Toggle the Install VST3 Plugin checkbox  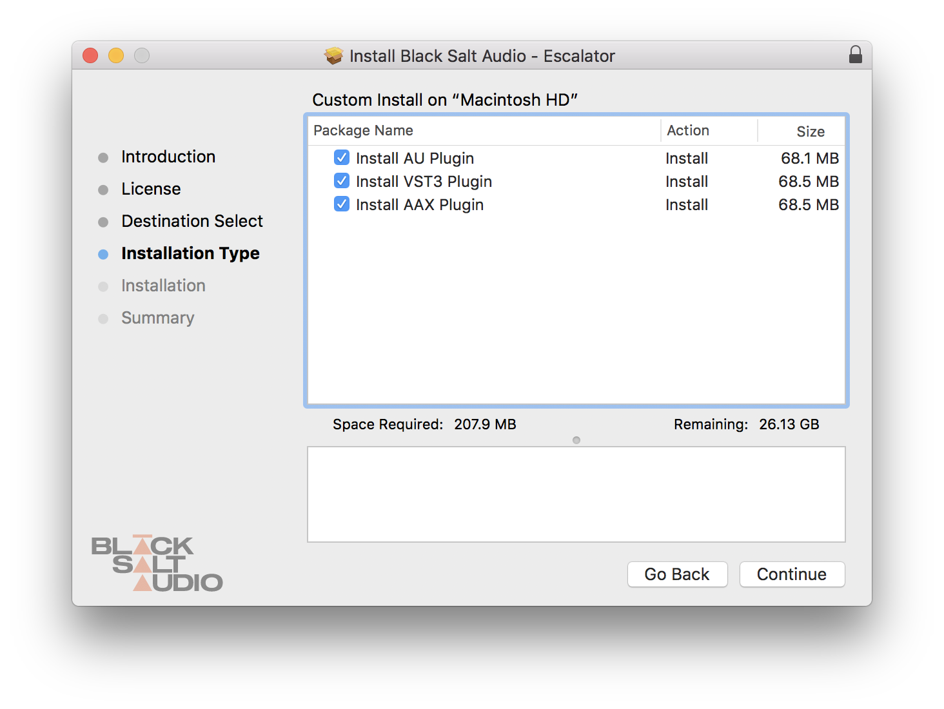pos(342,181)
